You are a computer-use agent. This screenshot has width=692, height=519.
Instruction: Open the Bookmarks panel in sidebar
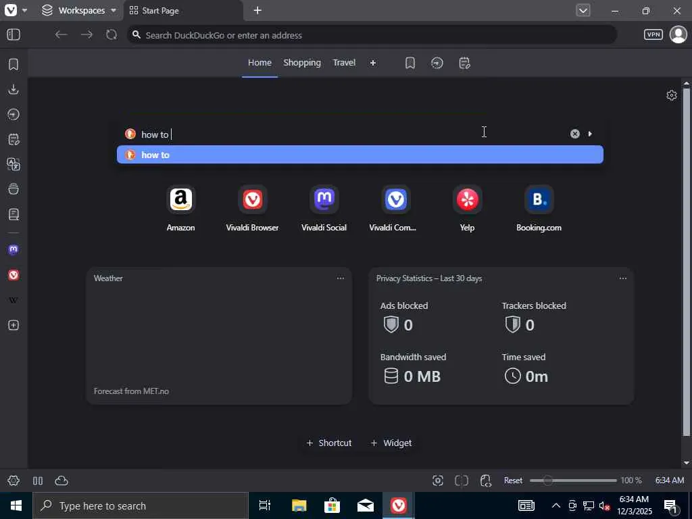pos(14,64)
